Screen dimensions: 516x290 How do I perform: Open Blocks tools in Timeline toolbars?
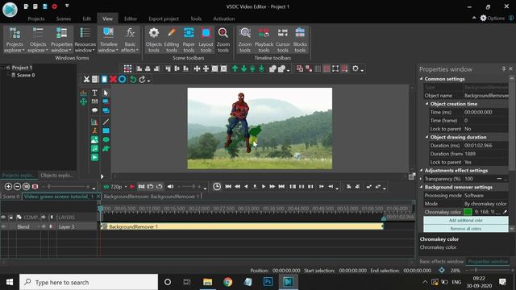pos(300,39)
